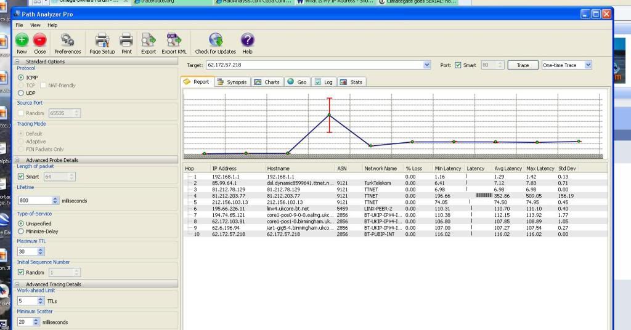Click the Lifetime milliseconds spinner arrows
Screen dimensions: 631x330
[x=55, y=200]
